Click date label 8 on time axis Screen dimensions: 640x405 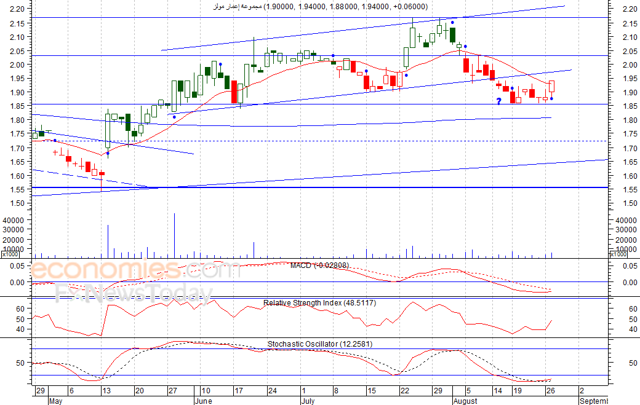(336, 391)
